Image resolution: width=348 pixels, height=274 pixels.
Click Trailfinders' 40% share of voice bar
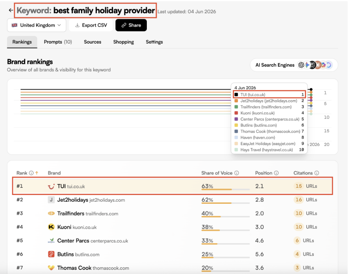pos(226,216)
